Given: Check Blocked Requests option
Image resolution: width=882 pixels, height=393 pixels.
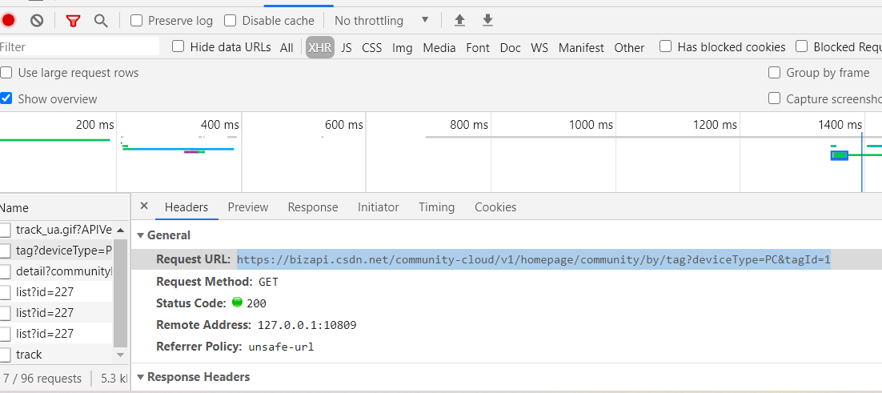Looking at the screenshot, I should click(801, 46).
